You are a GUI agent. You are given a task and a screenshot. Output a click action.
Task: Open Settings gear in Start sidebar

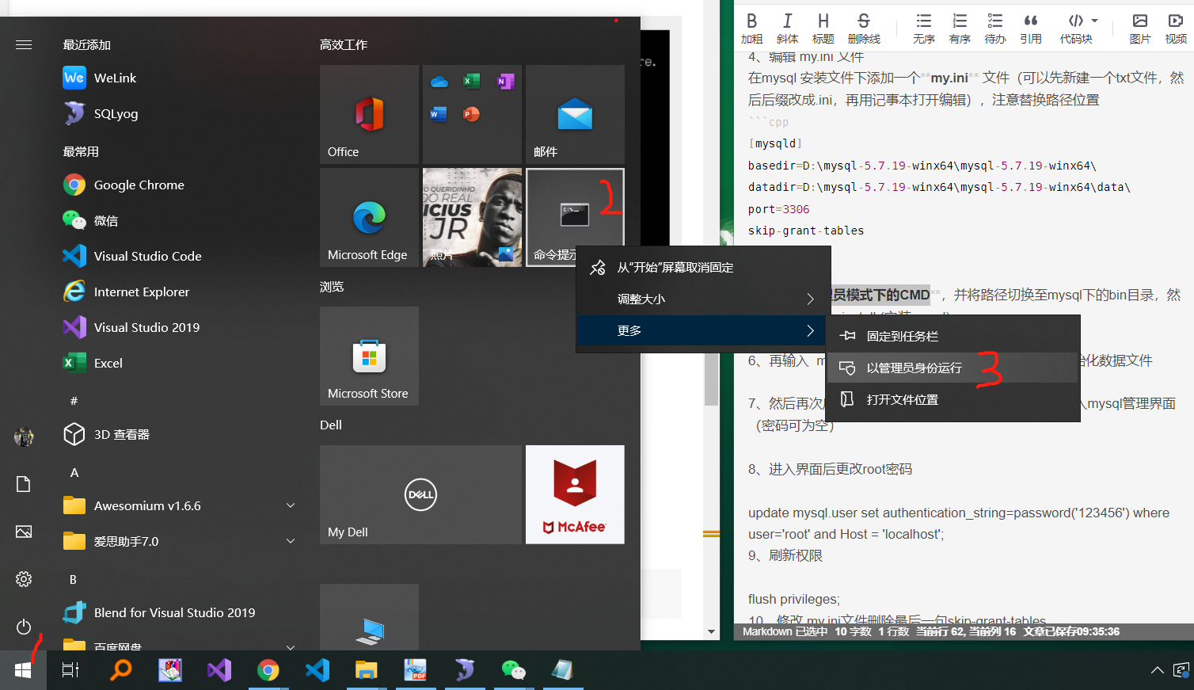tap(24, 579)
